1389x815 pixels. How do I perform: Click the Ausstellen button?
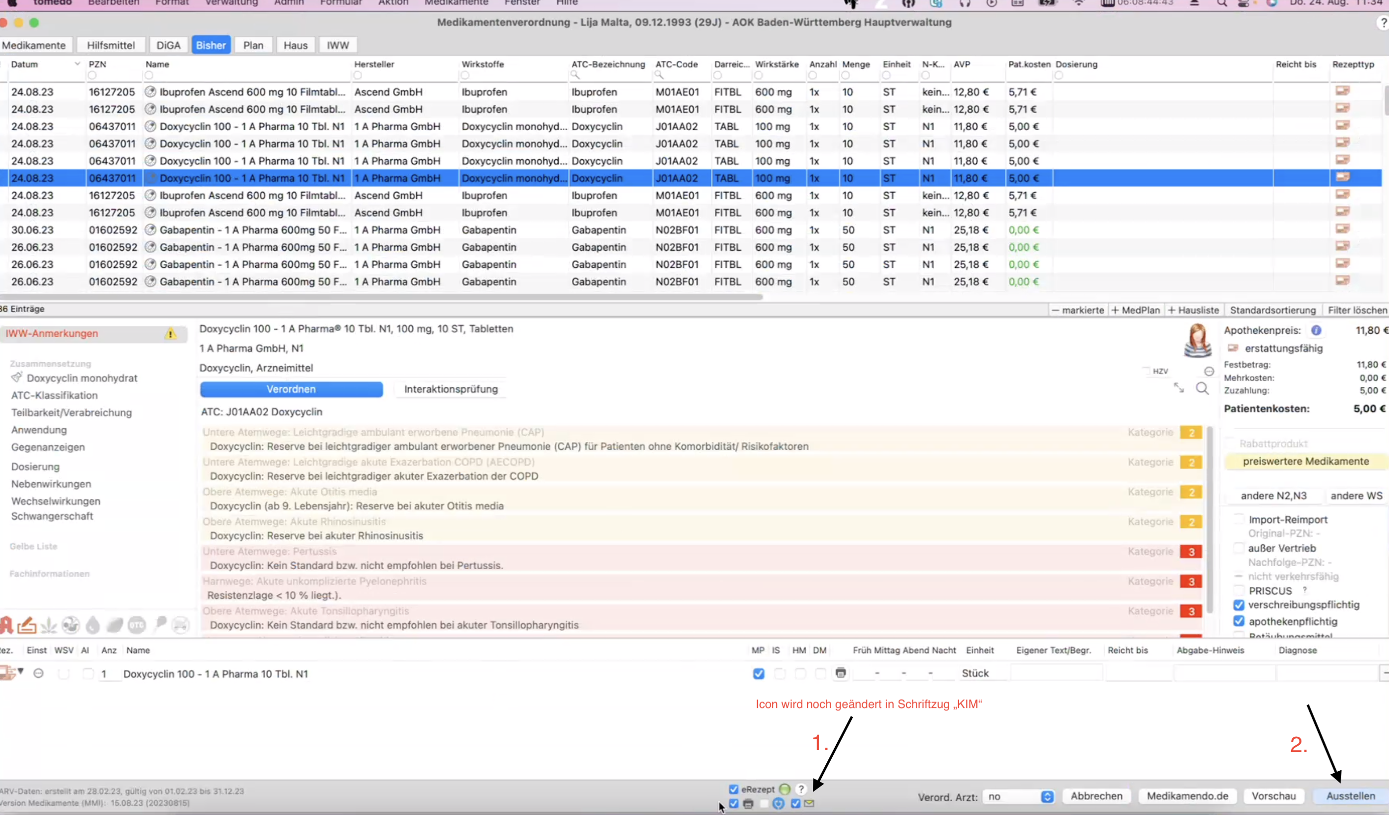[x=1351, y=796]
